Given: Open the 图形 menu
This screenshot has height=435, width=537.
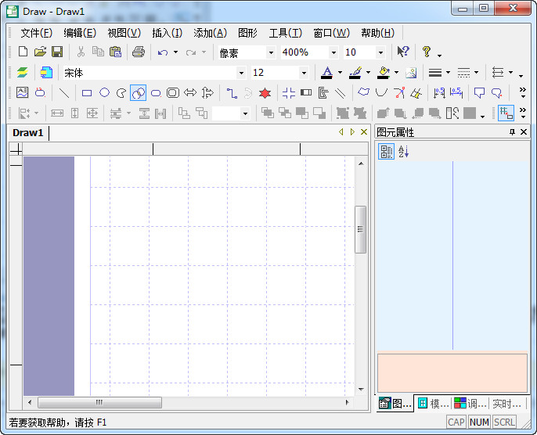Looking at the screenshot, I should click(247, 33).
